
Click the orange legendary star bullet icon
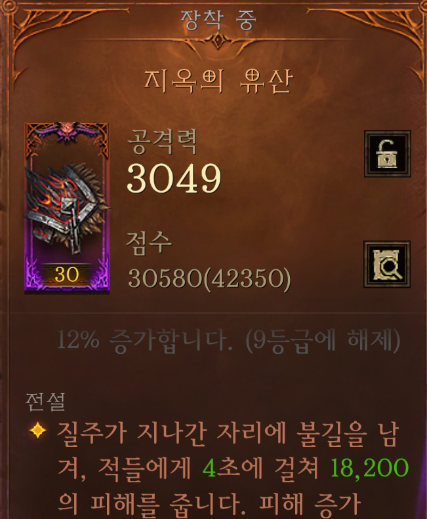tap(38, 431)
